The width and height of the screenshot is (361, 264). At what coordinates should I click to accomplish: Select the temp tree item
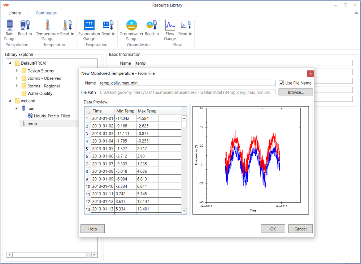tap(32, 124)
